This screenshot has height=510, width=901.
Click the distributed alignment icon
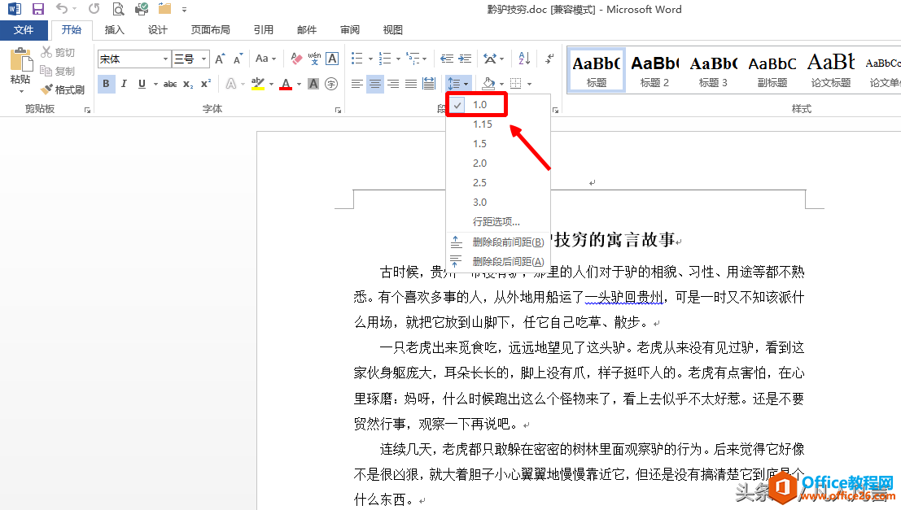click(429, 85)
